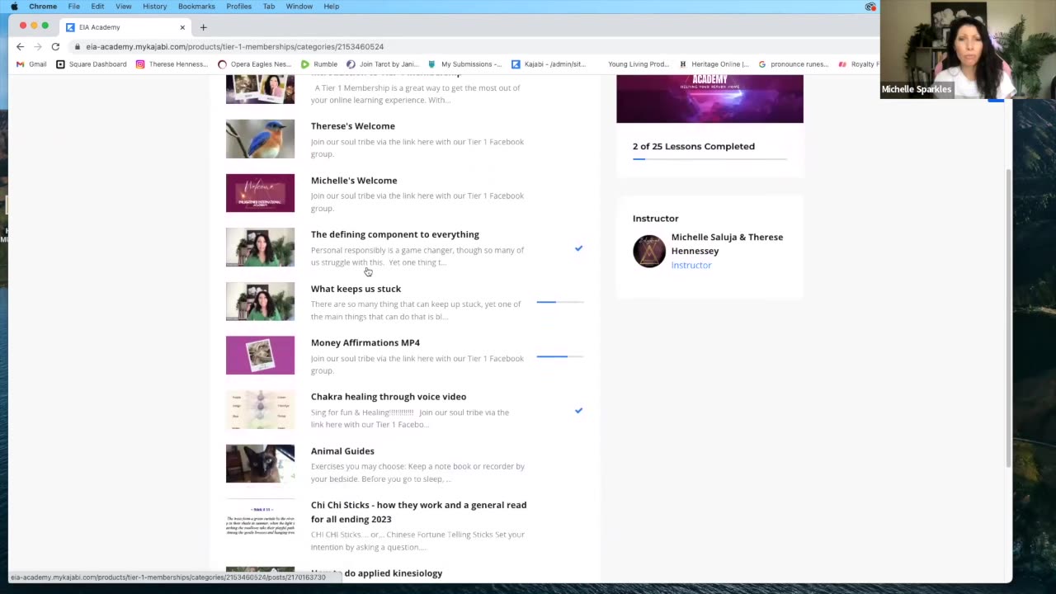Click the page vertical scrollbar
Image resolution: width=1056 pixels, height=594 pixels.
point(1007,318)
